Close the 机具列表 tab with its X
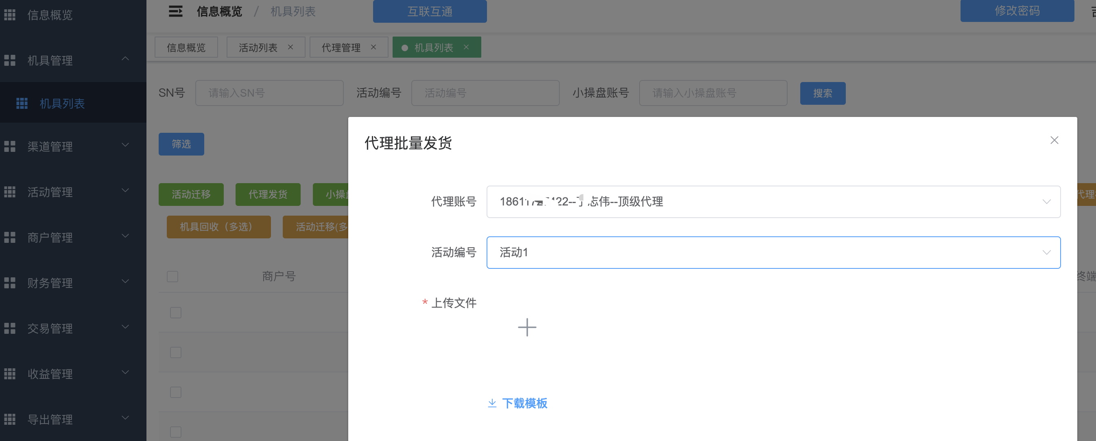 [x=466, y=47]
